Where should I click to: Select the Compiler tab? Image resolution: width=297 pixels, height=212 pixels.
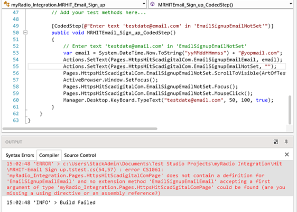49,156
